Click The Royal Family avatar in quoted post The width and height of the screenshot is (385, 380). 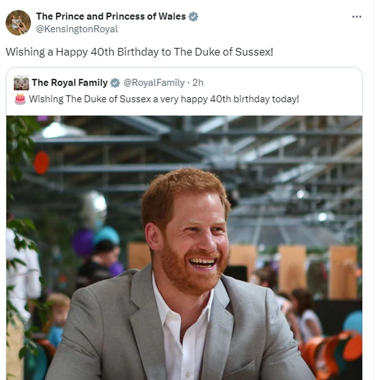point(21,83)
